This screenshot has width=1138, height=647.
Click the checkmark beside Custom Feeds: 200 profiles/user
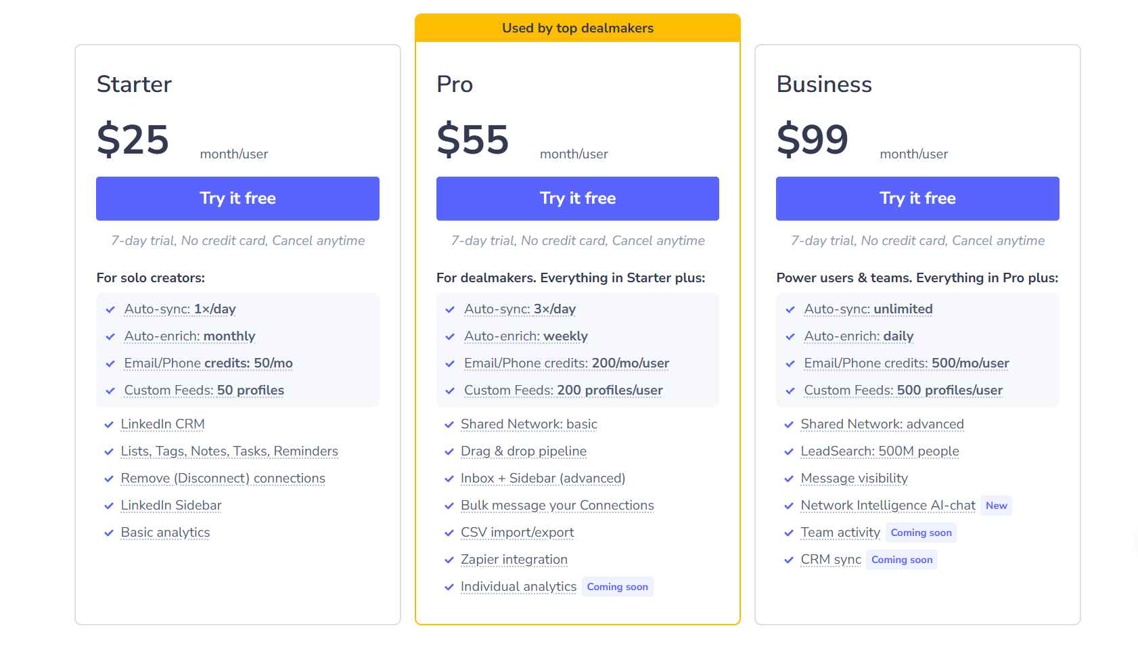pos(450,391)
